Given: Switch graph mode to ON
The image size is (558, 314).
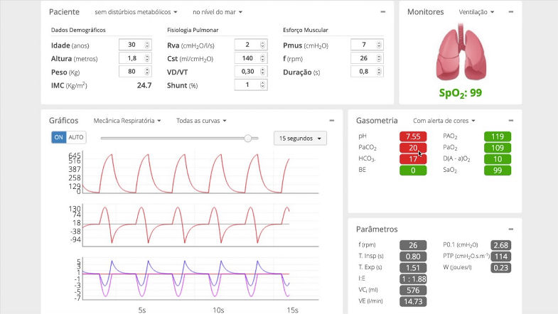Looking at the screenshot, I should pos(58,137).
